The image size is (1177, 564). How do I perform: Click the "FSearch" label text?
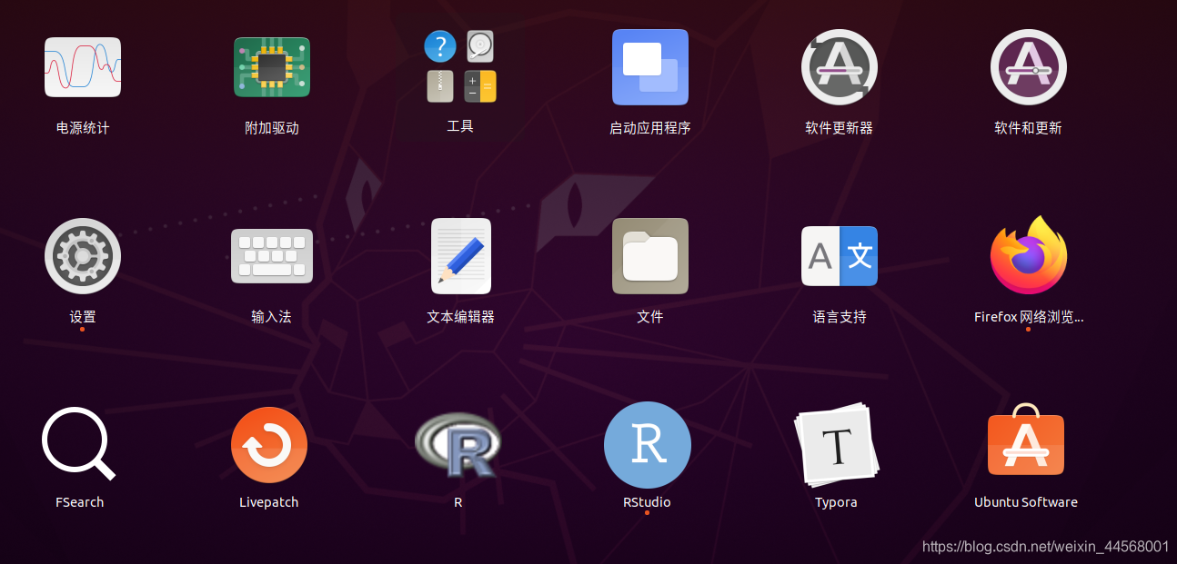[79, 502]
